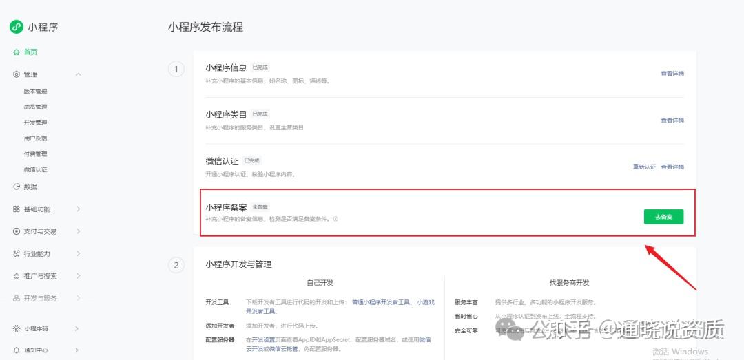
Task: Click the 重新认证 link
Action: click(x=644, y=167)
